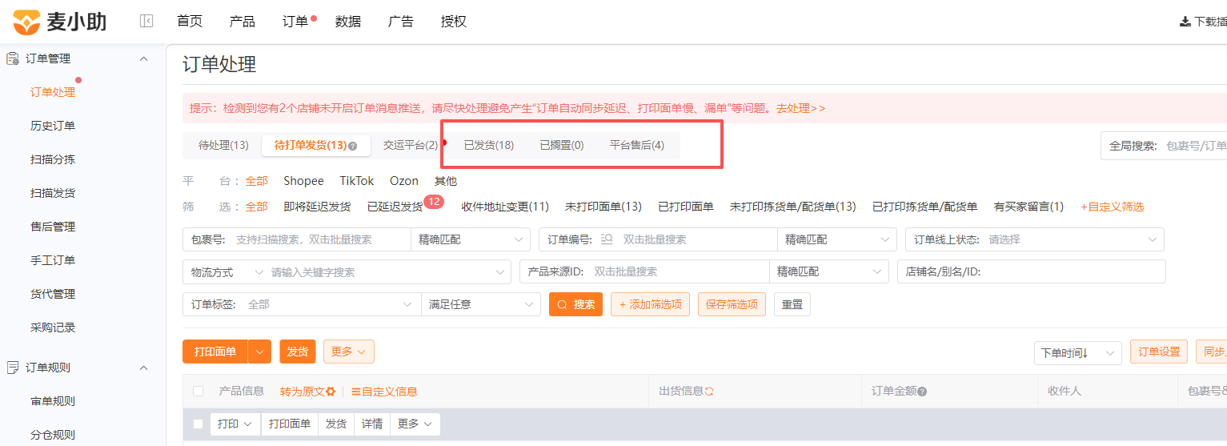Click the 麦小助 logo icon
Image resolution: width=1227 pixels, height=446 pixels.
(26, 22)
